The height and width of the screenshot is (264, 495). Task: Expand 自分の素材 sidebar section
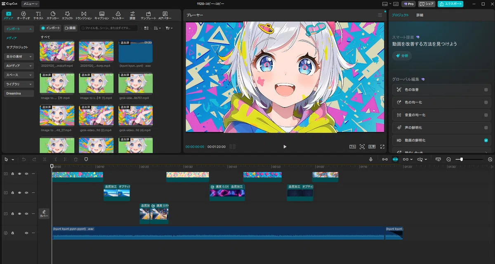(x=19, y=56)
